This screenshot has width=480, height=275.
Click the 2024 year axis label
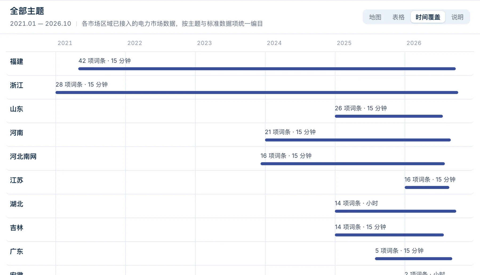click(274, 43)
